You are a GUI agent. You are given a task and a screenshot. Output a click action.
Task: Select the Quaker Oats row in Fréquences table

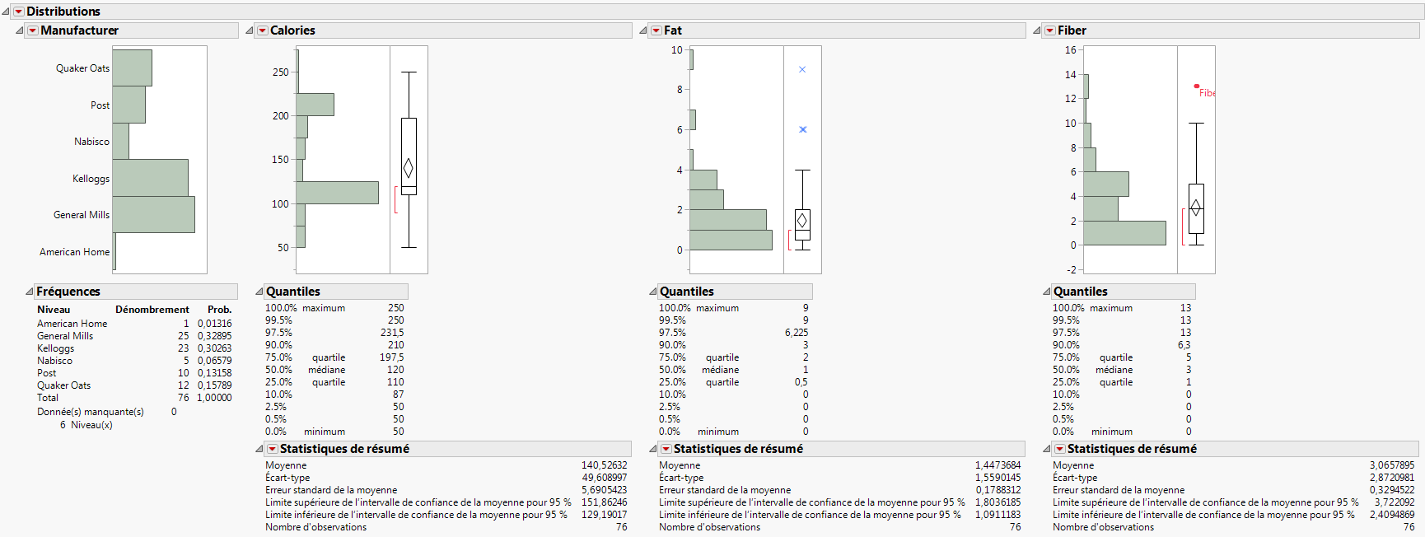click(134, 385)
